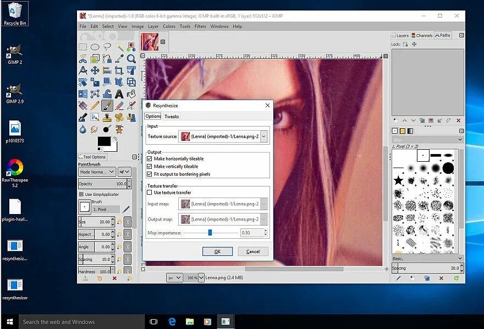
Task: Select the Foreground Select tool
Action: pos(95,59)
